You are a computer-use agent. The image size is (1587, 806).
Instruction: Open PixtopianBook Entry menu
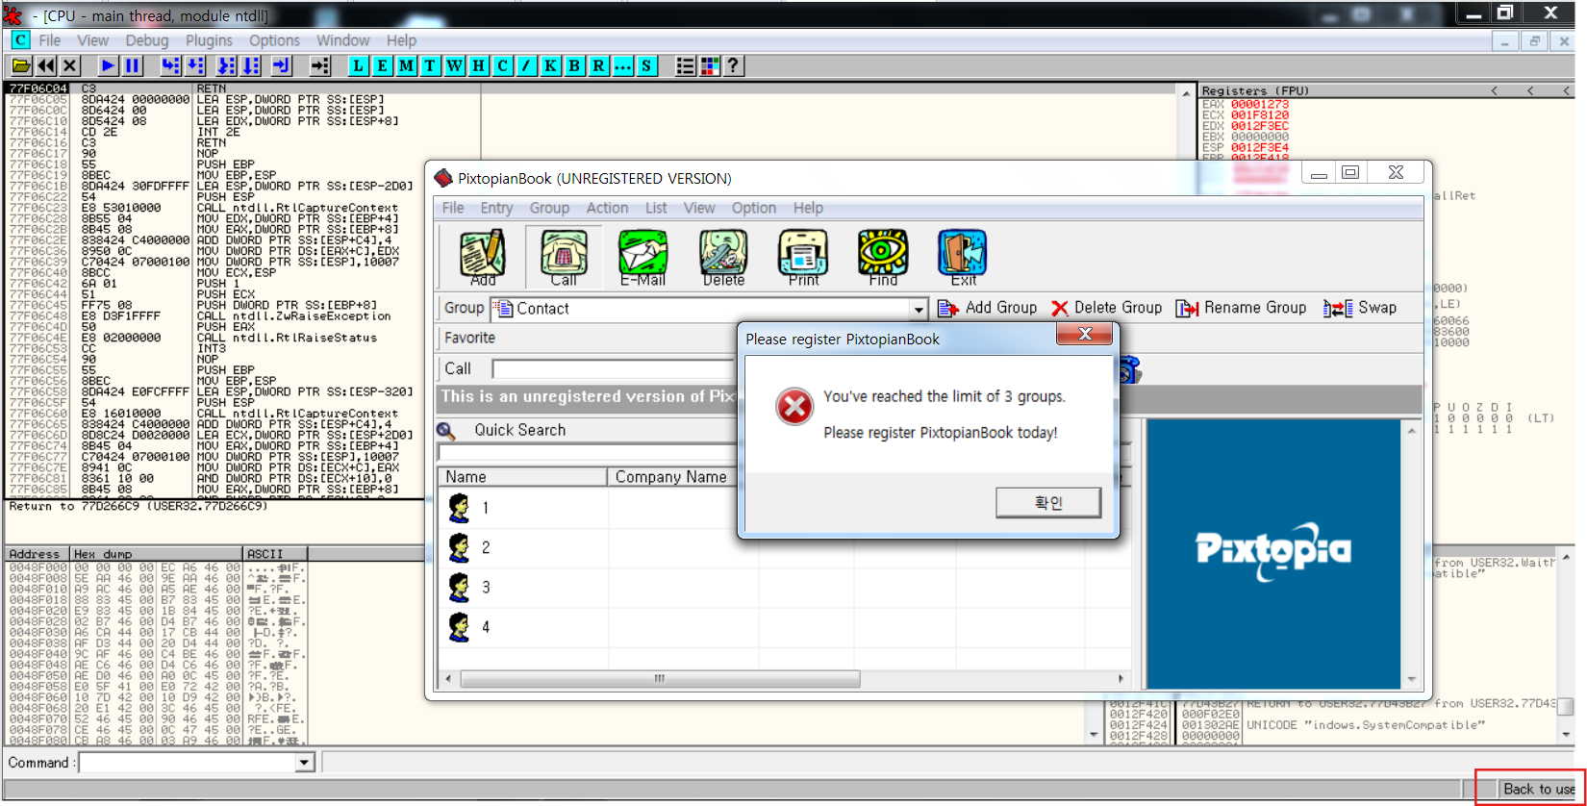coord(496,208)
